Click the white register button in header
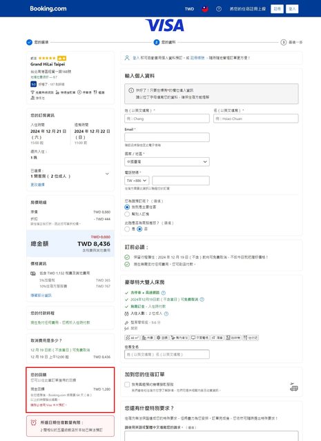The height and width of the screenshot is (441, 321). point(277,9)
